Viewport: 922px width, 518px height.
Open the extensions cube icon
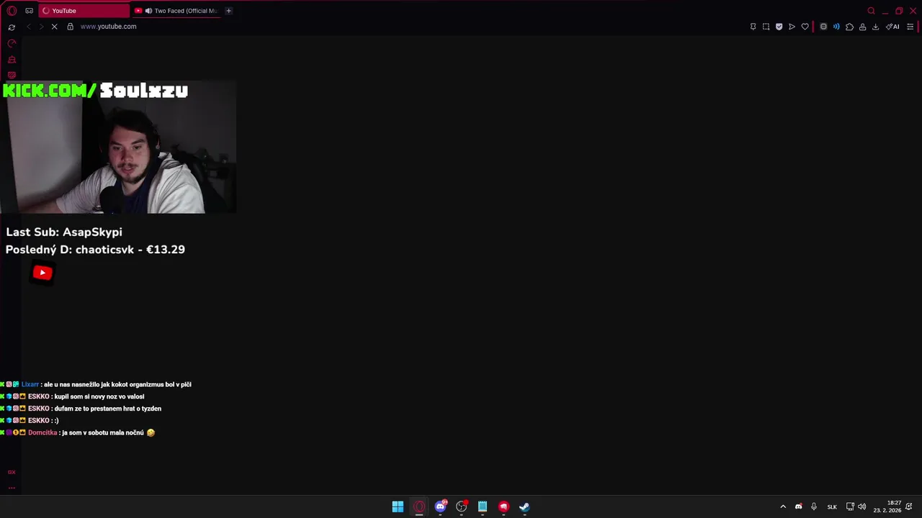point(849,27)
